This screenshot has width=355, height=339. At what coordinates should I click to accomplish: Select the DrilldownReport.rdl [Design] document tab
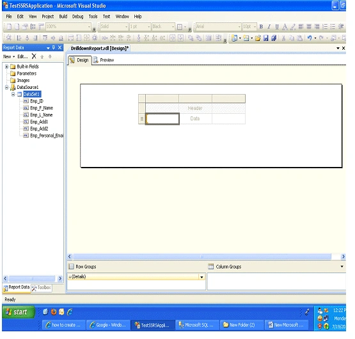(100, 48)
